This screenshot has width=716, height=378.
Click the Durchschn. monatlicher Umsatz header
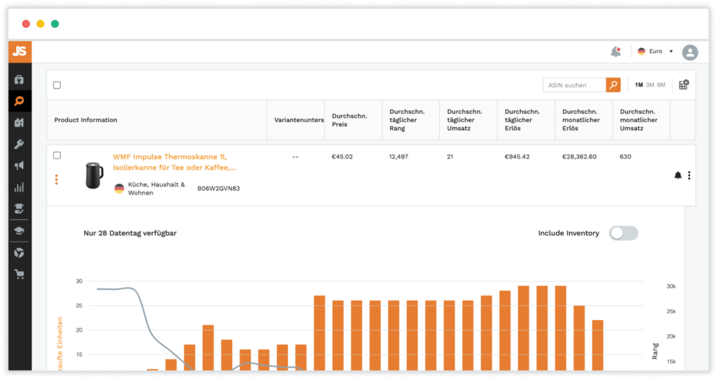click(638, 120)
